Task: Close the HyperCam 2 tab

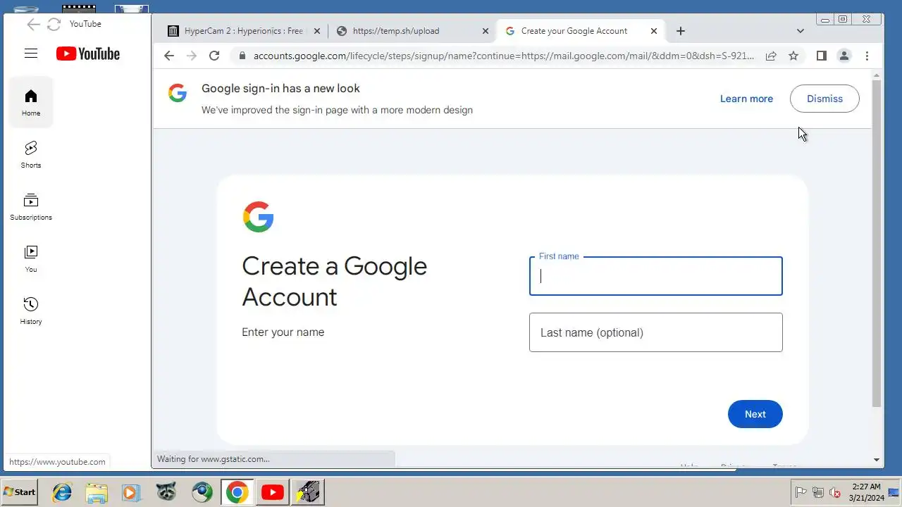Action: coord(316,31)
